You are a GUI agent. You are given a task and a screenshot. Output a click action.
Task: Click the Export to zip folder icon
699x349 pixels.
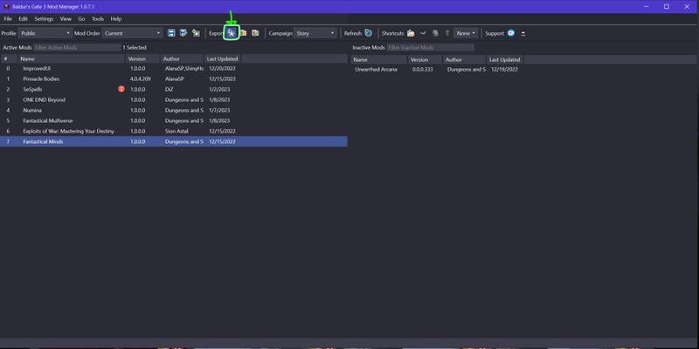pyautogui.click(x=244, y=33)
